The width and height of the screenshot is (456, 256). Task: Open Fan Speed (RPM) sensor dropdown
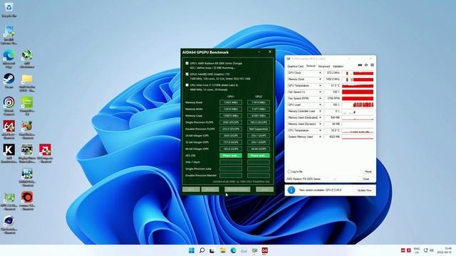coord(320,98)
